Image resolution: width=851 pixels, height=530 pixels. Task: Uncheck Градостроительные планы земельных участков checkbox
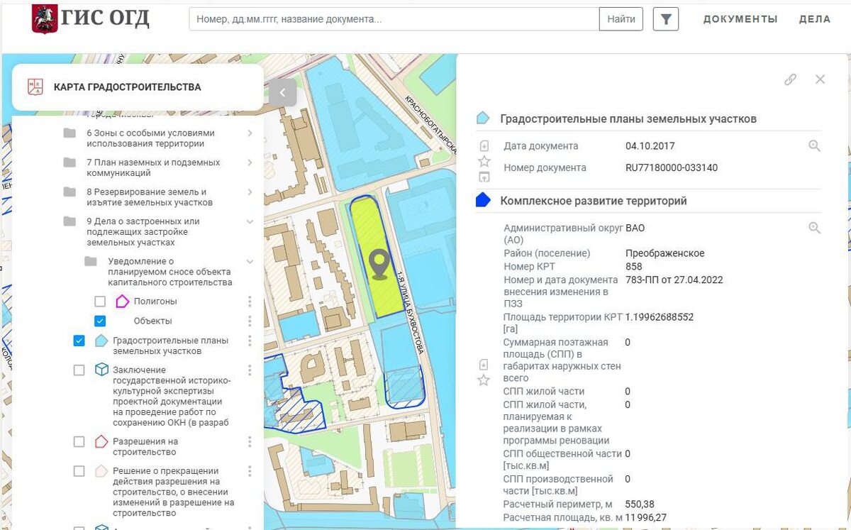click(x=79, y=341)
